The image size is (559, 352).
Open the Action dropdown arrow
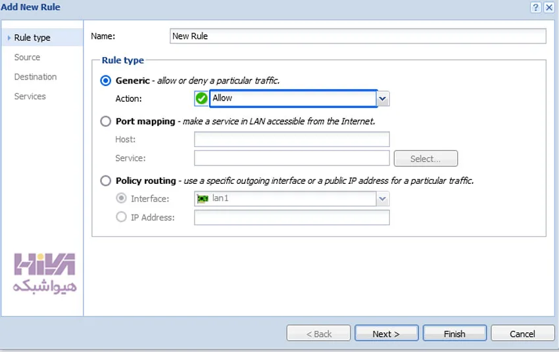(x=383, y=99)
